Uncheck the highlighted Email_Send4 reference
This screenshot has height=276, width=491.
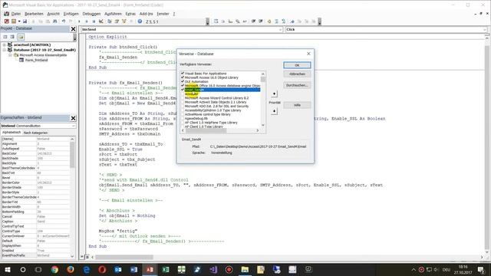click(183, 90)
